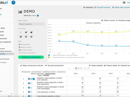
Task: Click the 2015 column header
Action: click(76, 74)
